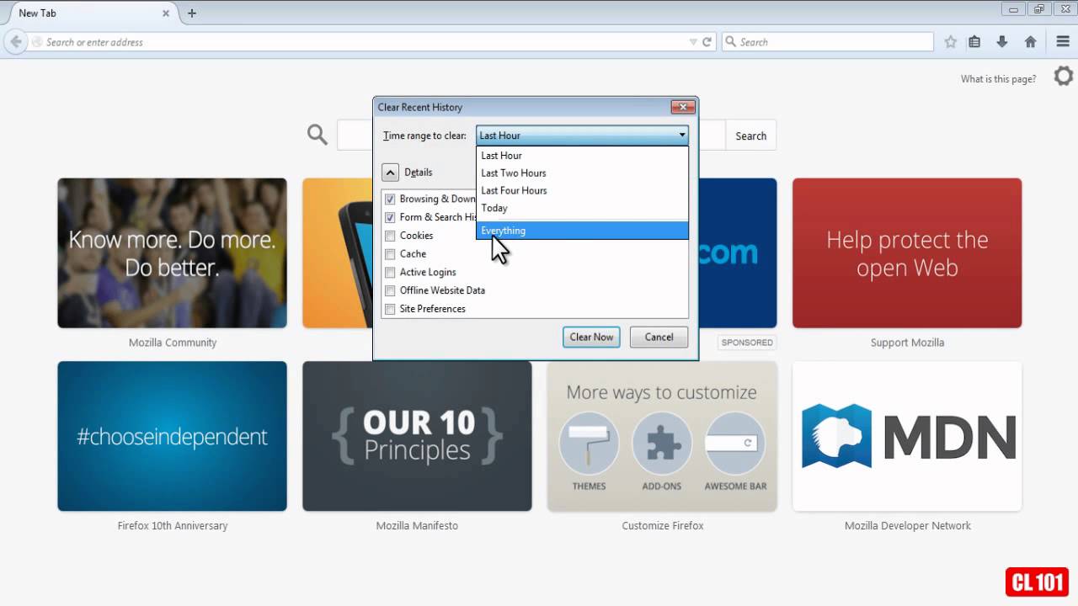The width and height of the screenshot is (1078, 606).
Task: Enable Offline Website Data checkbox
Action: click(390, 290)
